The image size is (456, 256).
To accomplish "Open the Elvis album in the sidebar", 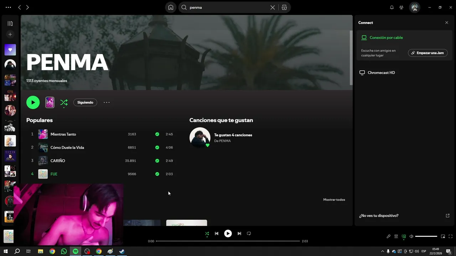I will point(10,156).
